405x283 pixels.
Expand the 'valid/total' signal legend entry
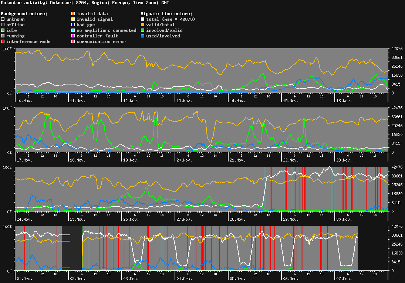point(142,24)
